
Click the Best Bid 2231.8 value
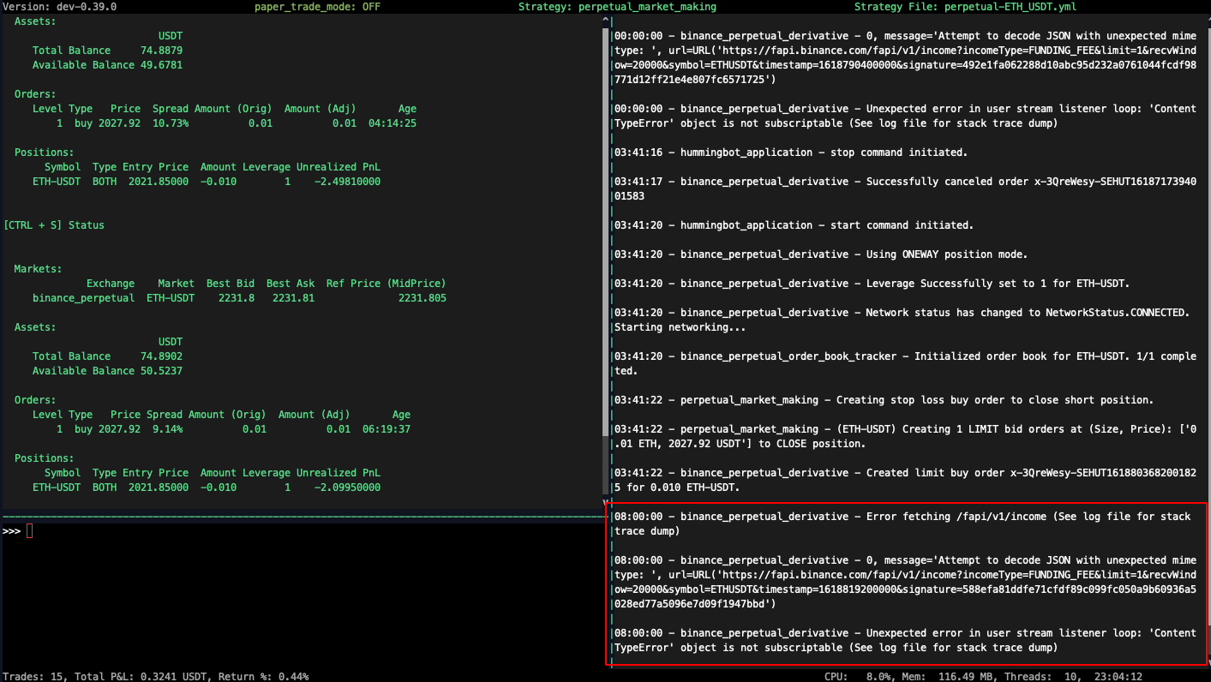[230, 297]
